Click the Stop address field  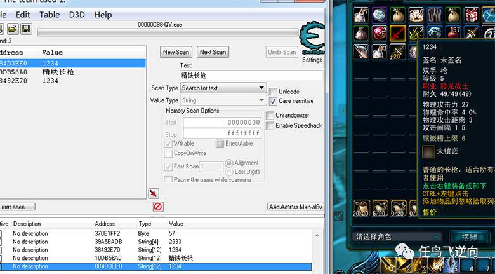(222, 134)
